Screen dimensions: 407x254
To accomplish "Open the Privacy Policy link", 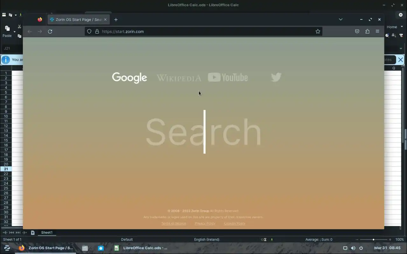I will [x=205, y=224].
